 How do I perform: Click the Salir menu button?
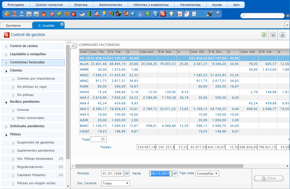[x=236, y=5]
